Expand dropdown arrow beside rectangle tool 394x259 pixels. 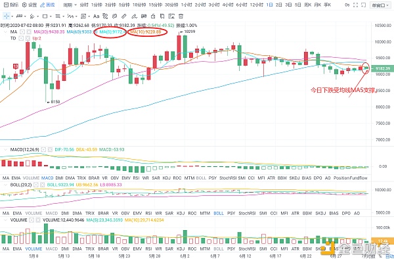point(51,16)
